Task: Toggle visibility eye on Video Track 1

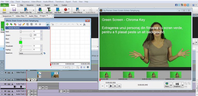Action: [x=5, y=73]
